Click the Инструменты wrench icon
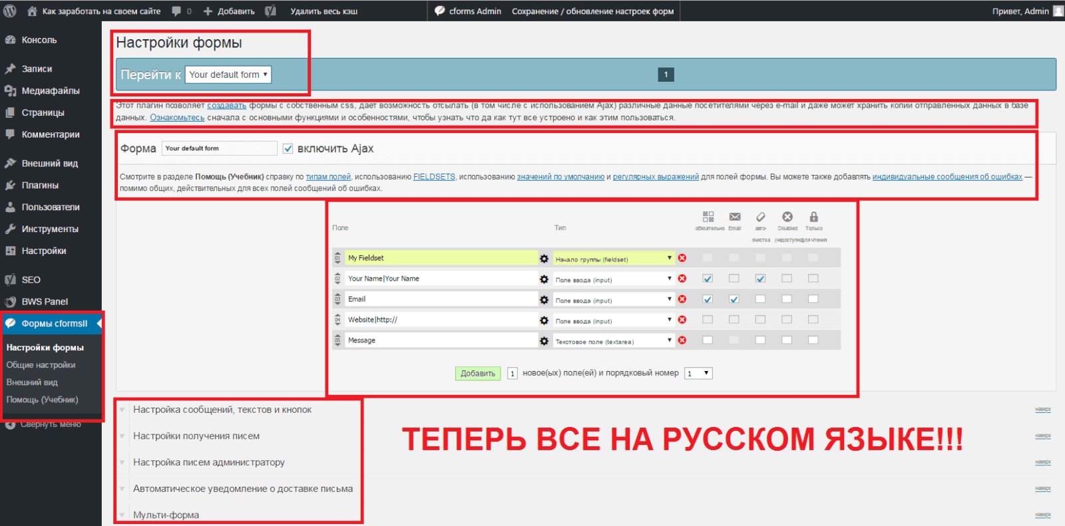 11,229
